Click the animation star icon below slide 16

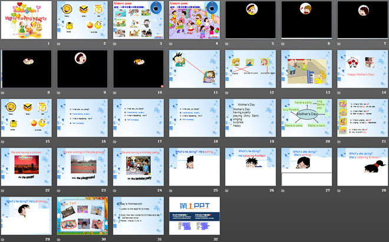[59, 141]
